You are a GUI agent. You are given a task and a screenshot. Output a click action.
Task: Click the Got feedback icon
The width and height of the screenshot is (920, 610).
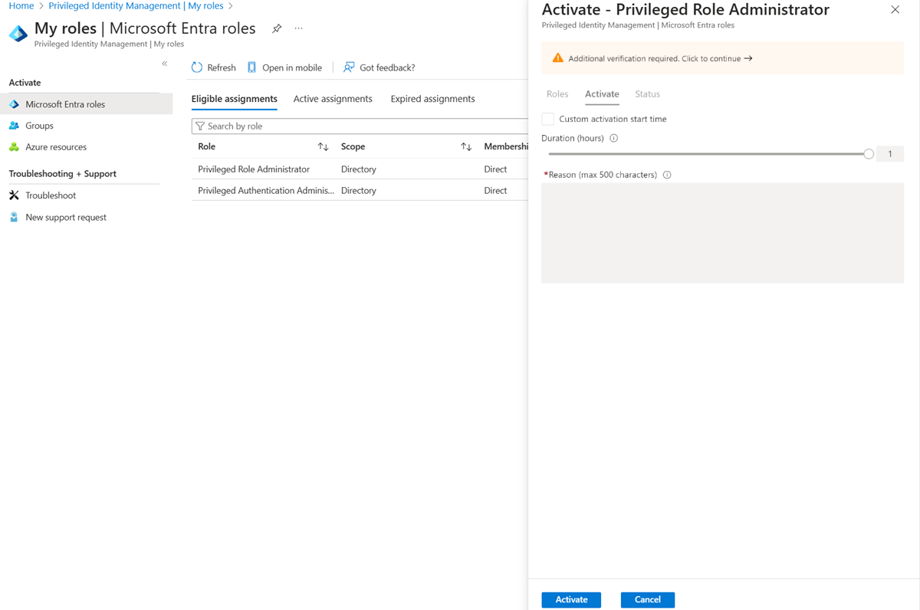coord(349,67)
